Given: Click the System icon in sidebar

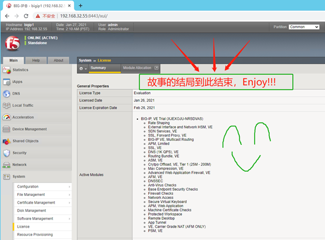Looking at the screenshot, I should point(6,177).
